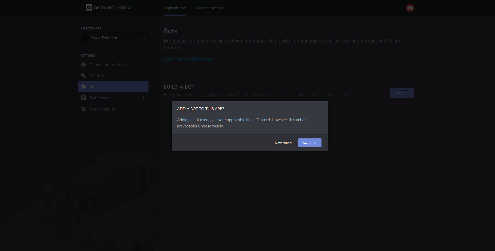Click the Discord Developer Portal logo icon
The image size is (495, 251).
point(89,8)
